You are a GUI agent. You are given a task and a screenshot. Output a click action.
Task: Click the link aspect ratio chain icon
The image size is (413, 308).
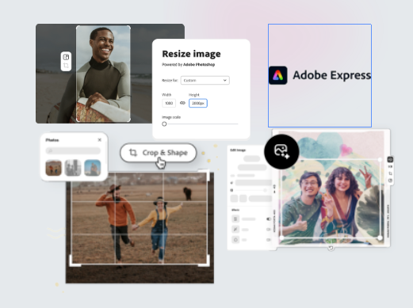[x=182, y=103]
